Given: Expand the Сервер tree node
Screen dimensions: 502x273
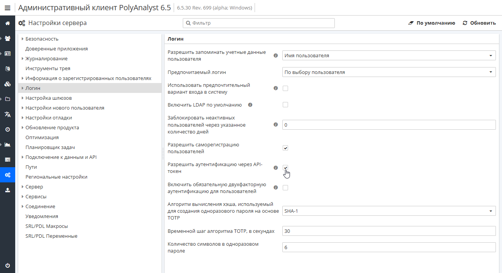Looking at the screenshot, I should point(22,187).
